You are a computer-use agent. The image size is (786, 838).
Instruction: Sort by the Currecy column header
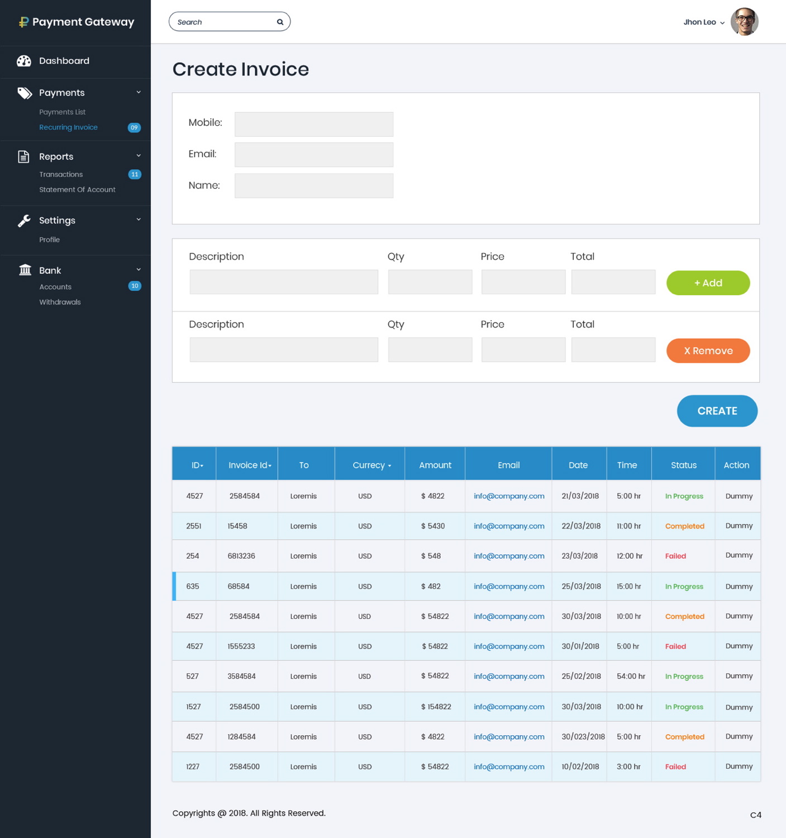[371, 465]
